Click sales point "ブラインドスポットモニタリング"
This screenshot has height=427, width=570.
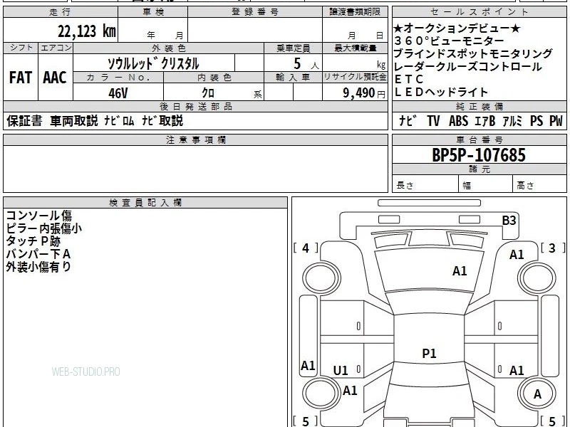pos(473,54)
